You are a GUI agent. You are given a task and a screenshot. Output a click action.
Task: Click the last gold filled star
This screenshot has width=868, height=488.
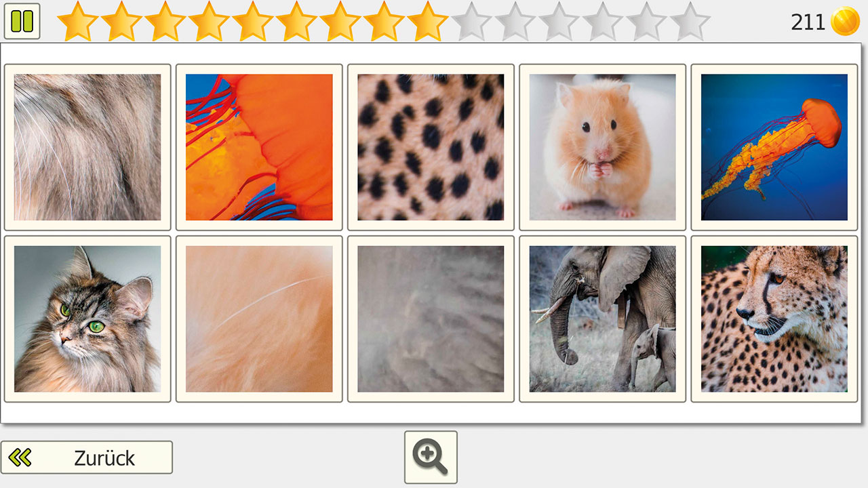(427, 21)
